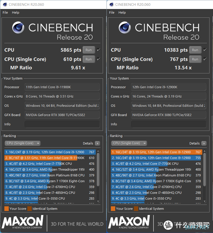
Task: Click Cinebench title bar icon in right window
Action: (111, 4)
